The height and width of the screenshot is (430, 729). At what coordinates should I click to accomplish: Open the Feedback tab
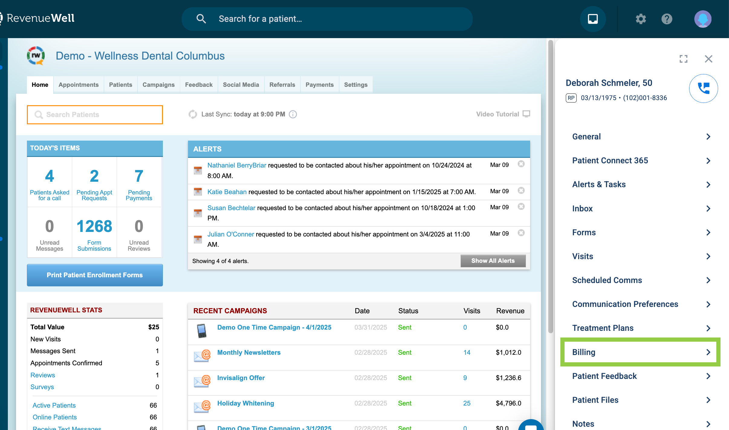coord(199,85)
